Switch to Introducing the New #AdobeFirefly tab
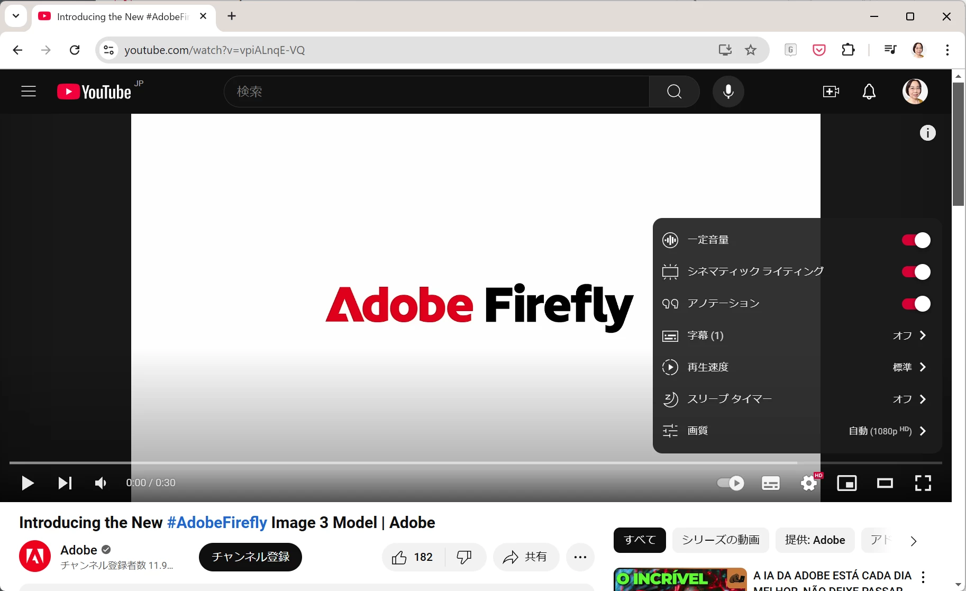The height and width of the screenshot is (591, 966). (123, 16)
